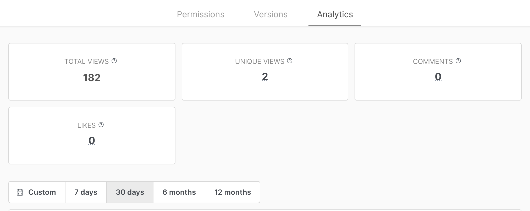This screenshot has height=211, width=530.
Task: Click the TOTAL VIEWS label
Action: (87, 62)
